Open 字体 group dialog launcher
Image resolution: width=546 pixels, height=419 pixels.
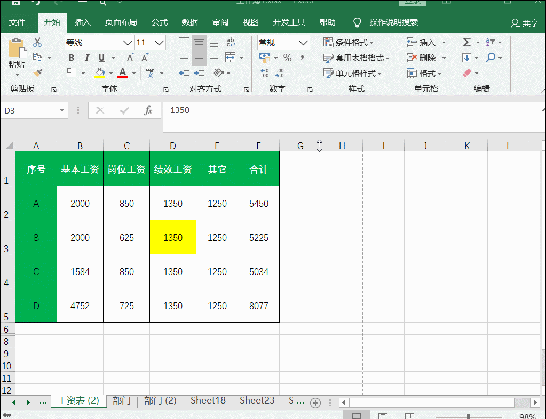[166, 90]
